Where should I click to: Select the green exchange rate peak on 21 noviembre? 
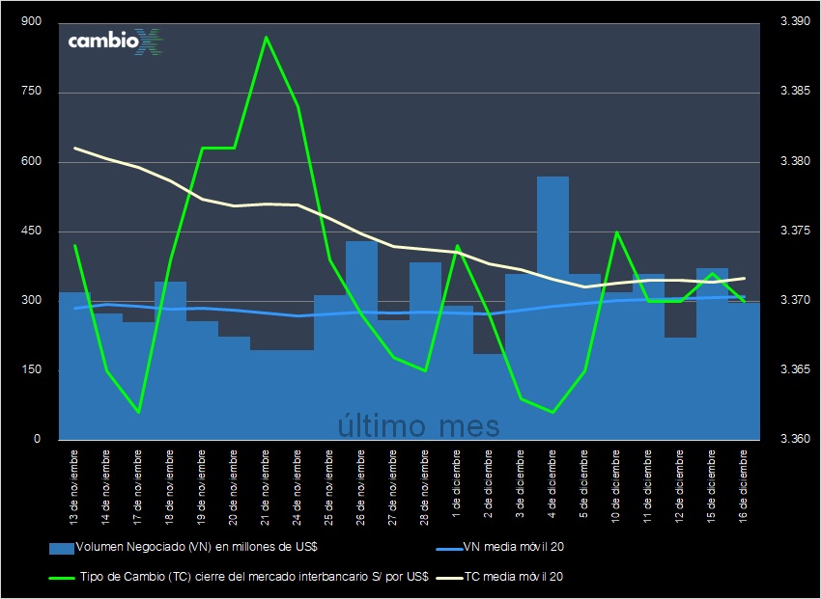point(267,38)
